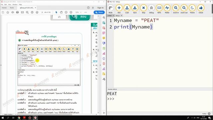The width and height of the screenshot is (213, 120).
Task: Go to previous page in Acrobat
Action: click(32, 12)
